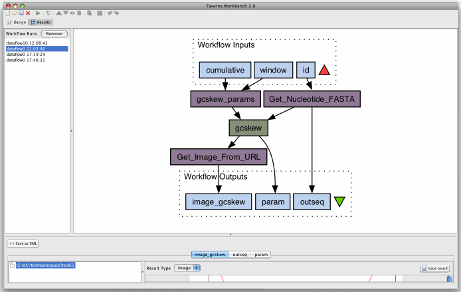Switch to the Results tab
This screenshot has width=461, height=292.
(41, 22)
